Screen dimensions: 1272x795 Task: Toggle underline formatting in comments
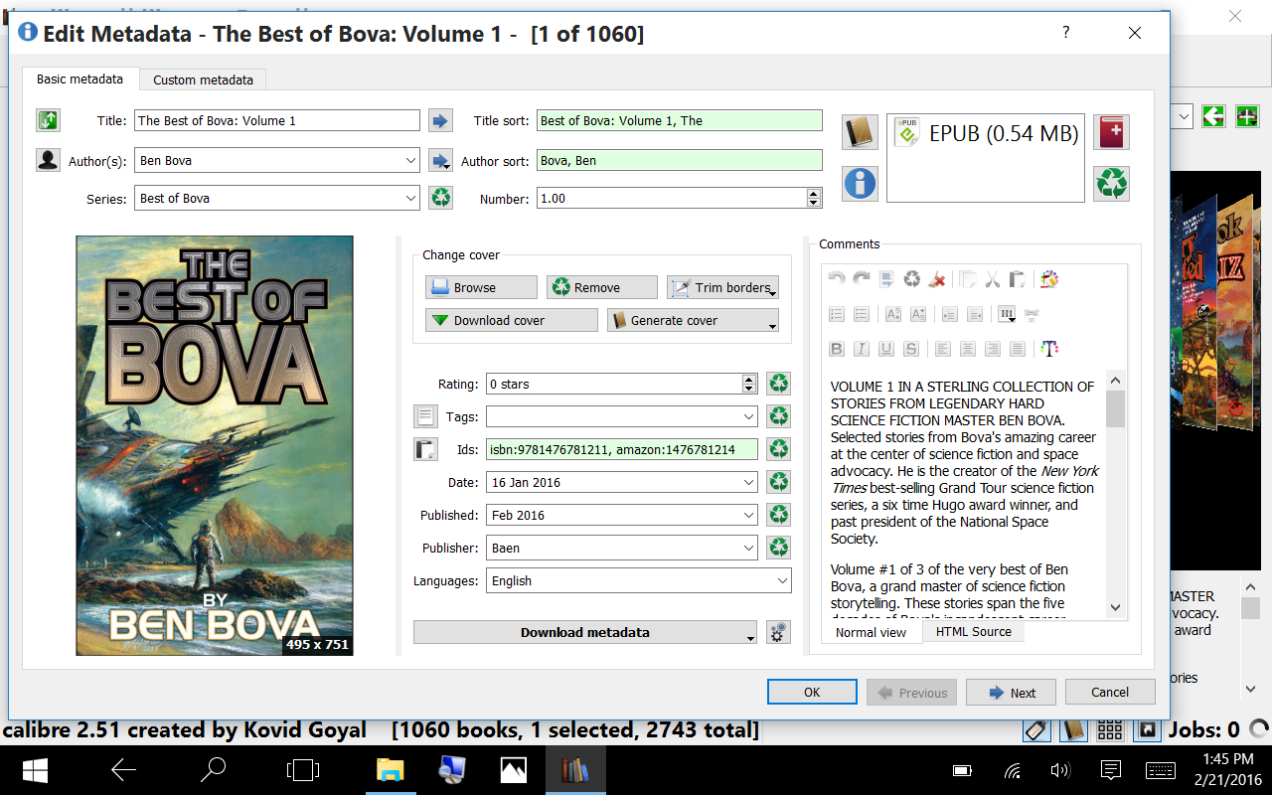[x=885, y=349]
